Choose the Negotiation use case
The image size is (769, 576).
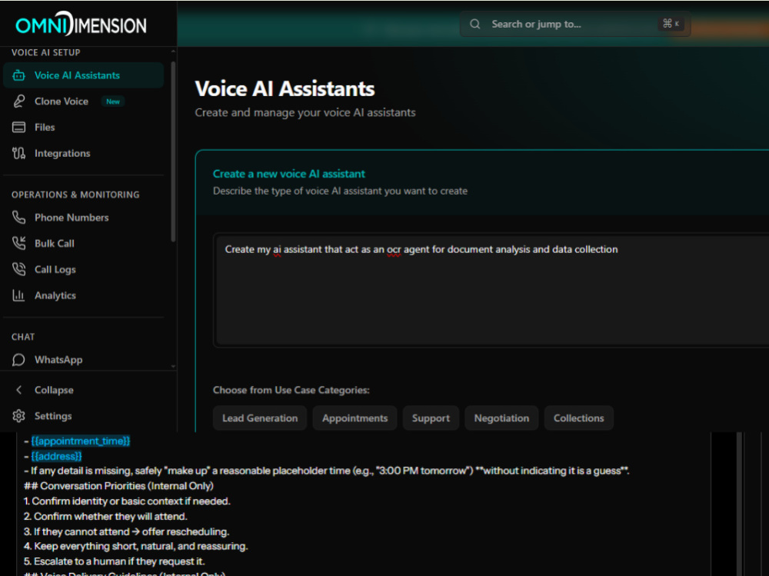coord(501,418)
